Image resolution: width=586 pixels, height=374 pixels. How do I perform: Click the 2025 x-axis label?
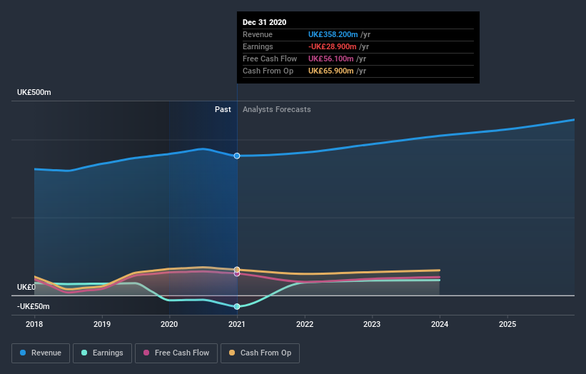coord(507,324)
